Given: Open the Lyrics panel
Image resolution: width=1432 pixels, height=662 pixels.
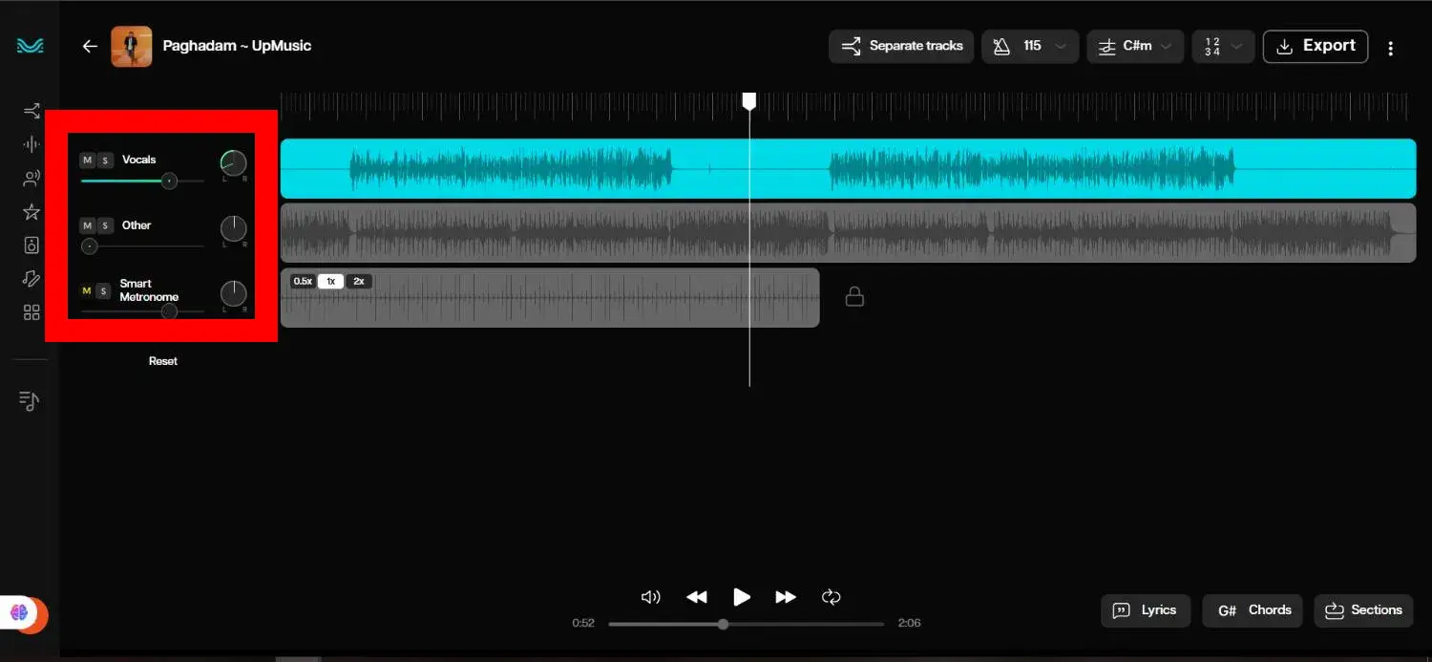Looking at the screenshot, I should point(1146,610).
